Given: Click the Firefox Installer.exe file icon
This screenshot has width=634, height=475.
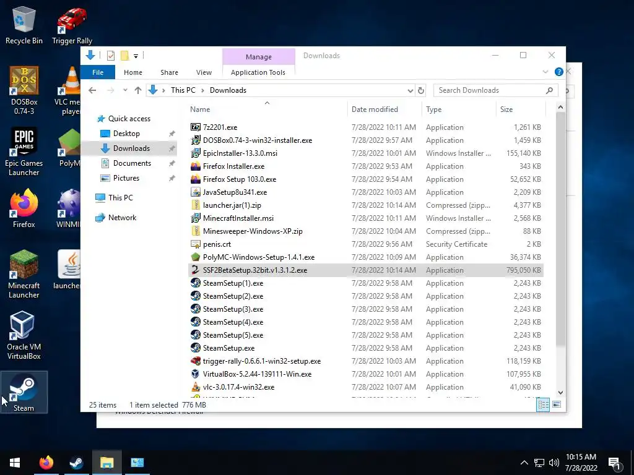Looking at the screenshot, I should click(195, 166).
